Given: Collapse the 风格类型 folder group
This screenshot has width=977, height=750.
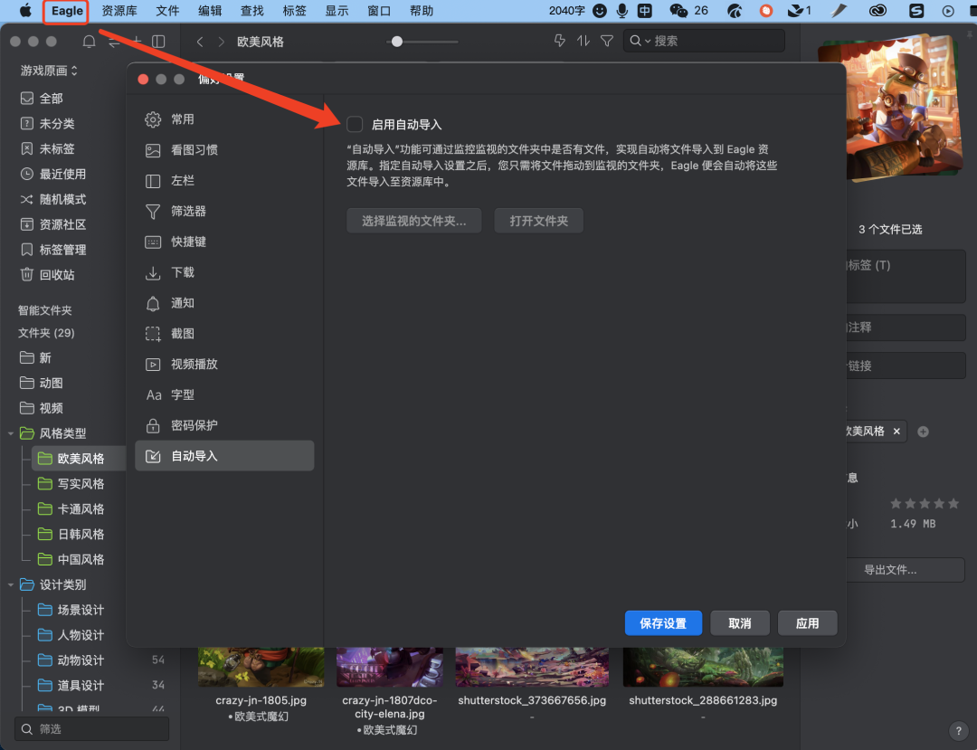Looking at the screenshot, I should (11, 432).
